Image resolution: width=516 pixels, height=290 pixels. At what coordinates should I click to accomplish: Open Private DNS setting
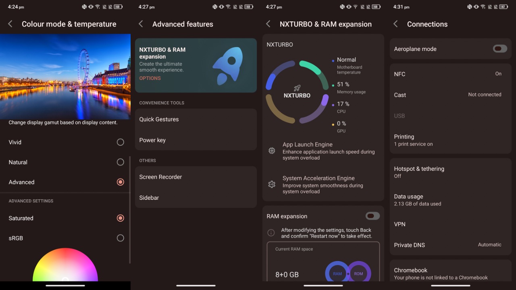[x=451, y=245]
